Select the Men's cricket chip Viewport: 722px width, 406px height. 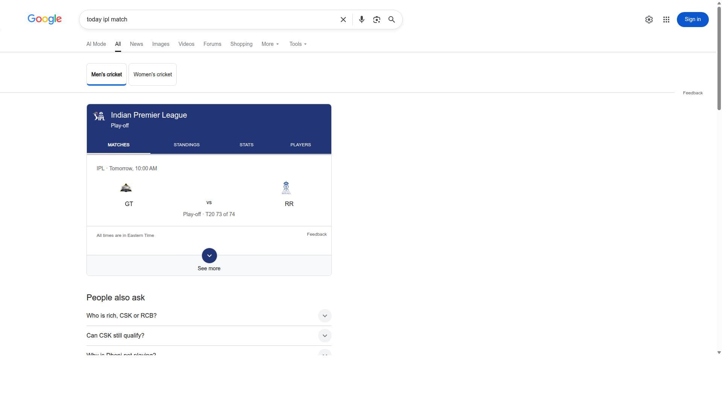[x=106, y=74]
